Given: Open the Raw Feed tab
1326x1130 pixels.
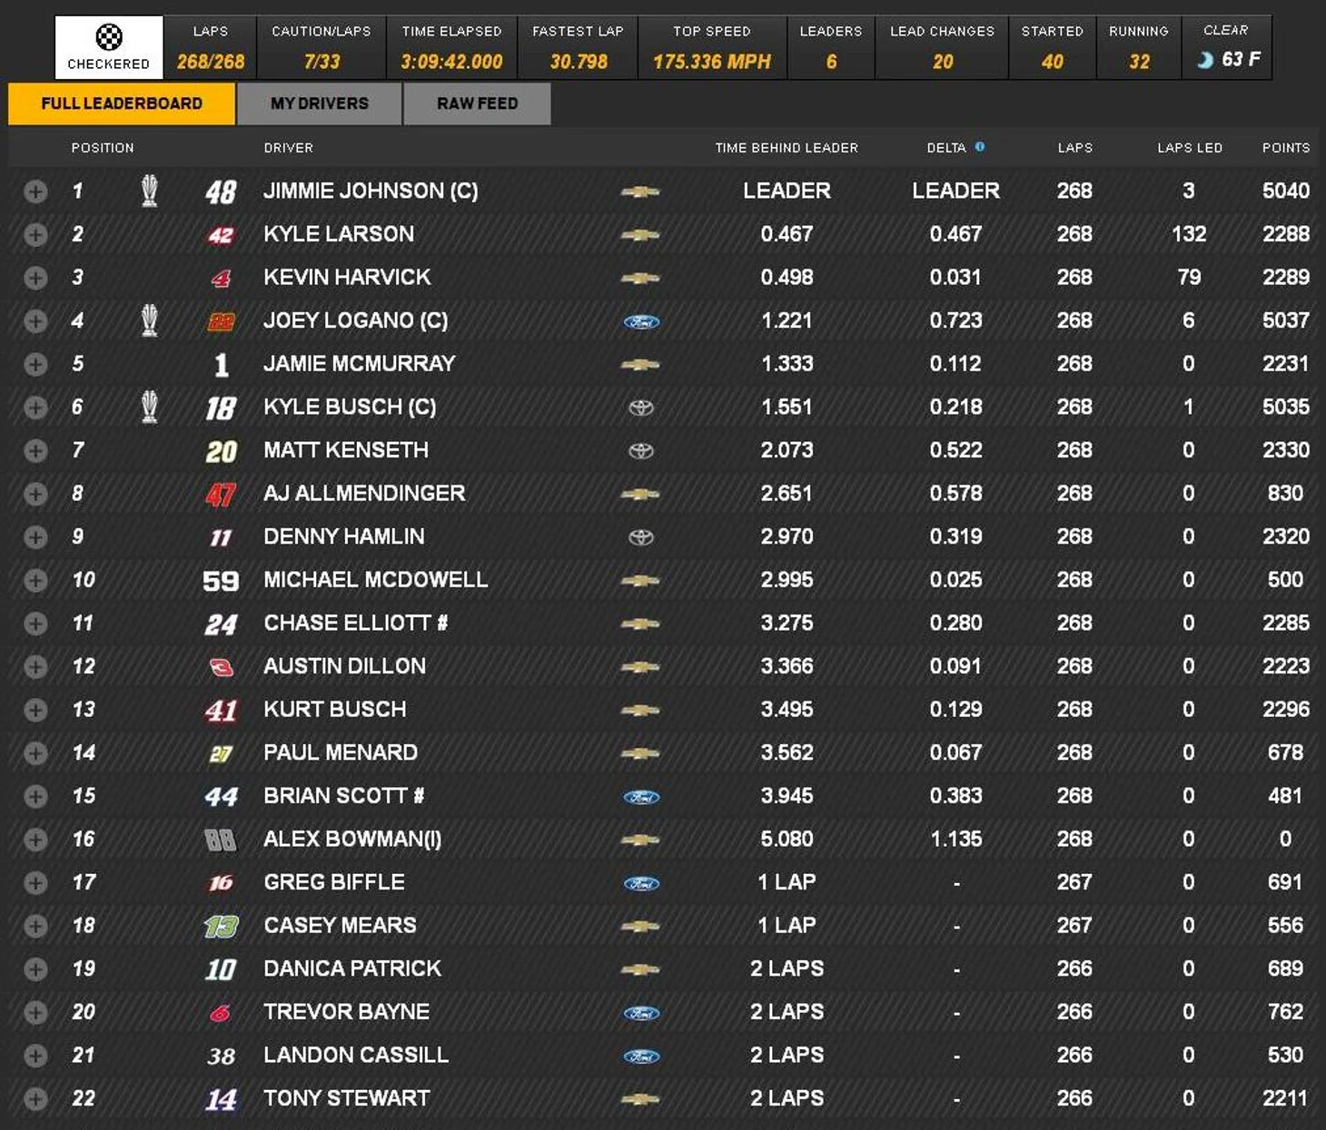Looking at the screenshot, I should [x=477, y=103].
